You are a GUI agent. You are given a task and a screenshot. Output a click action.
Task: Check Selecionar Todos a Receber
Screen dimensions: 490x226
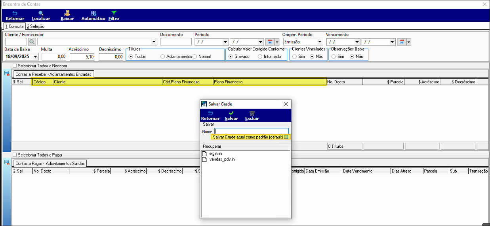(15, 66)
